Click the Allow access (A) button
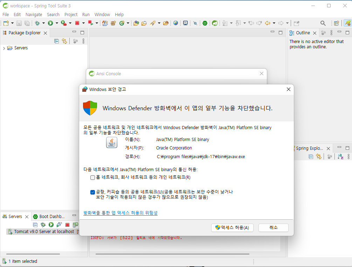 [232, 228]
